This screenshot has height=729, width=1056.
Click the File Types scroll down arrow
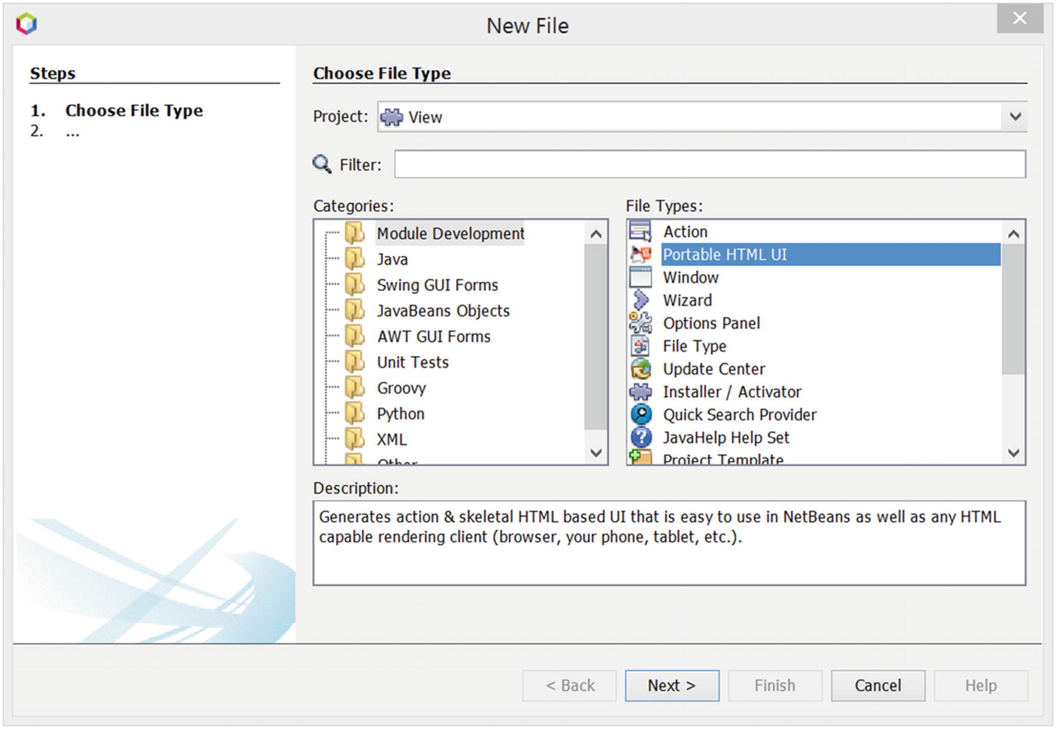coord(1013,452)
